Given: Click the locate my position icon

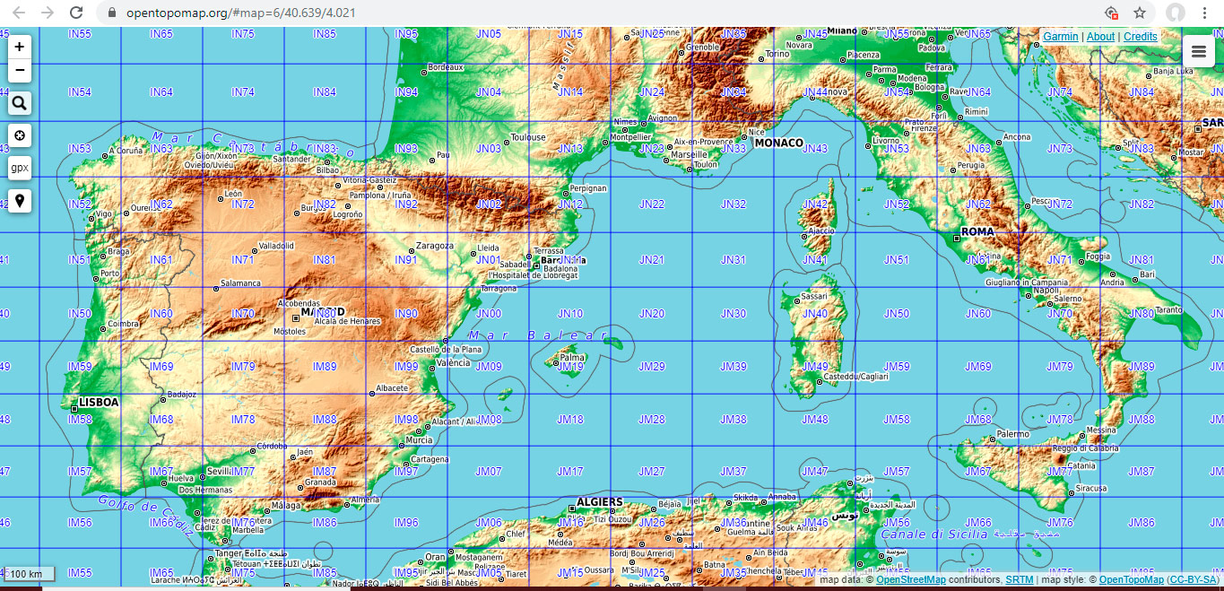Looking at the screenshot, I should pyautogui.click(x=20, y=135).
